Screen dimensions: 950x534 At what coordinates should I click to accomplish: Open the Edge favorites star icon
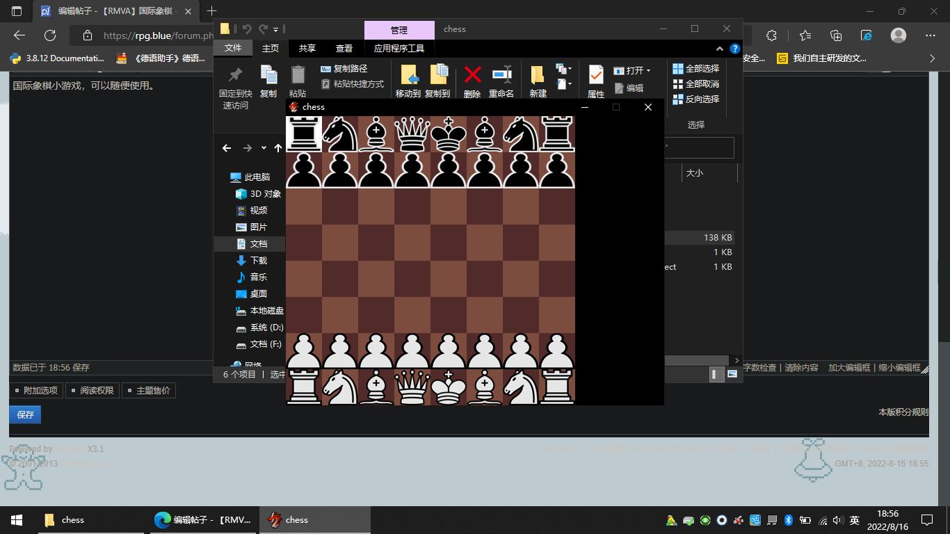[805, 35]
